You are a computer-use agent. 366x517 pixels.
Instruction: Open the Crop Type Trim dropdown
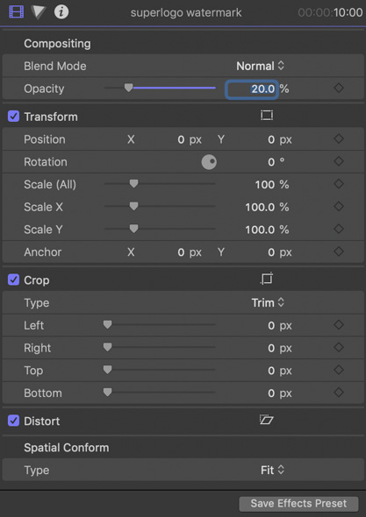268,302
